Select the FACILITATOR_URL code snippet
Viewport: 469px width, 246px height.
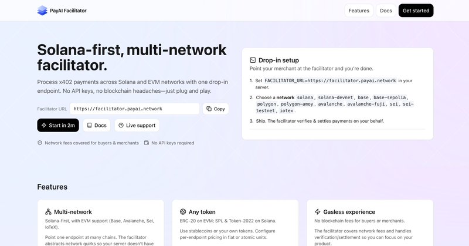click(330, 80)
